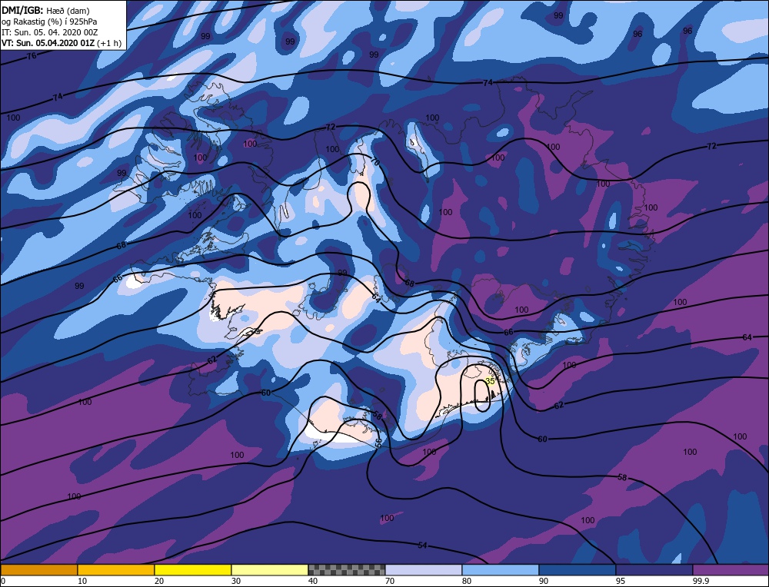Image resolution: width=769 pixels, height=587 pixels.
Task: Click the yellow '35' humidity minimum label
Action: pos(489,381)
